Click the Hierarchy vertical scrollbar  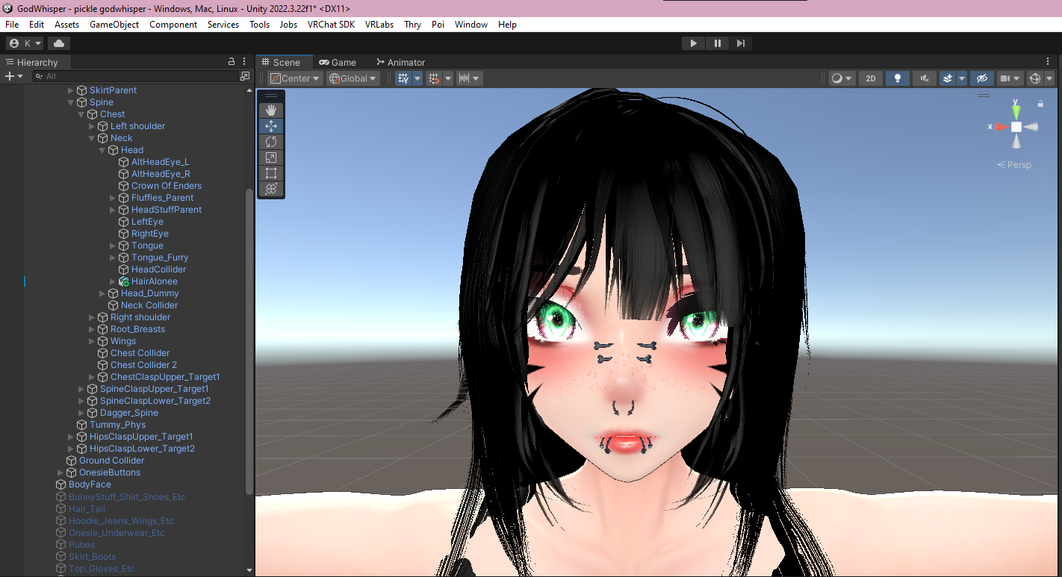pos(249,340)
